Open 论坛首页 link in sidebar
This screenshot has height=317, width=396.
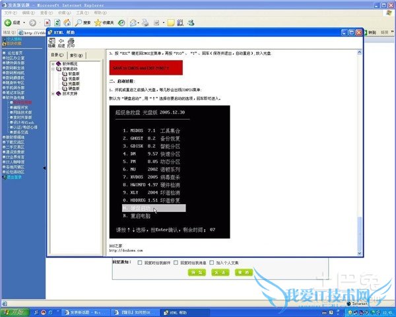pyautogui.click(x=15, y=53)
